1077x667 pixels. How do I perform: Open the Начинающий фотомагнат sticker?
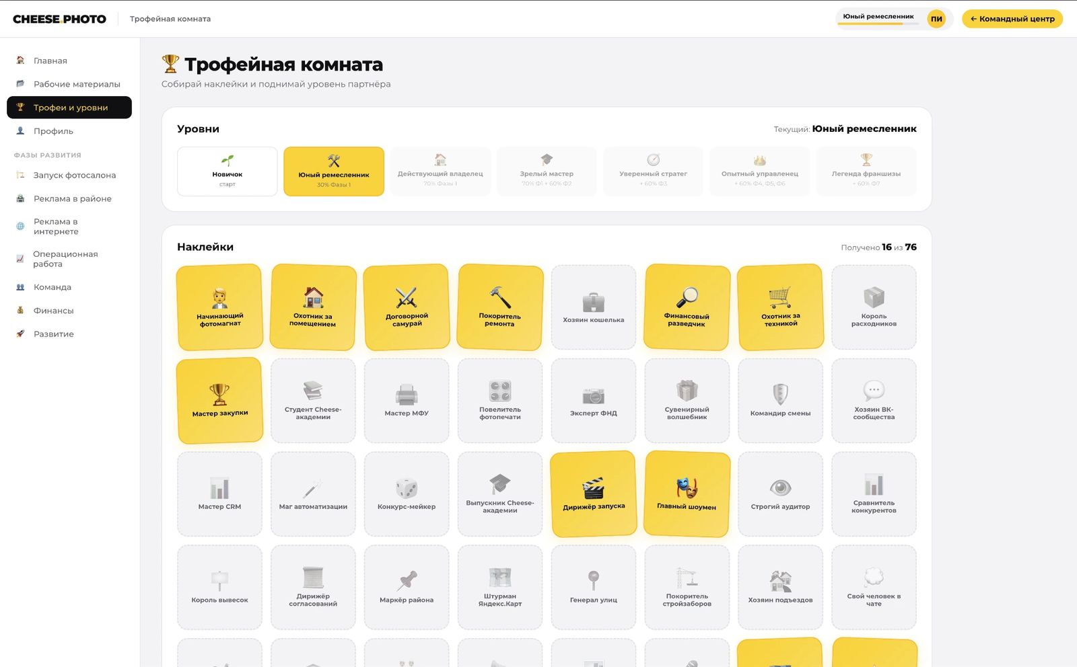(219, 307)
